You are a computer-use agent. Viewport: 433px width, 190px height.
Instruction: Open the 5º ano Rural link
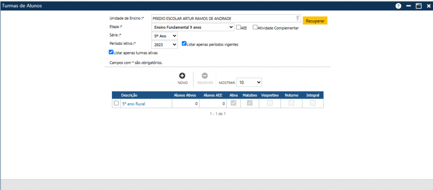[x=134, y=104]
